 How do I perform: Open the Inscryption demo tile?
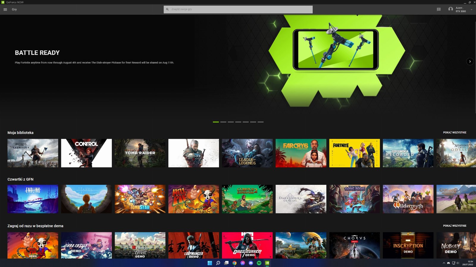408,245
